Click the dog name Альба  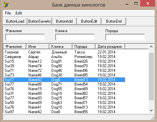[x=57, y=57]
